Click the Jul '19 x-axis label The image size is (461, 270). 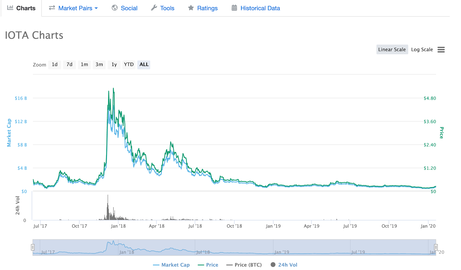coord(350,226)
